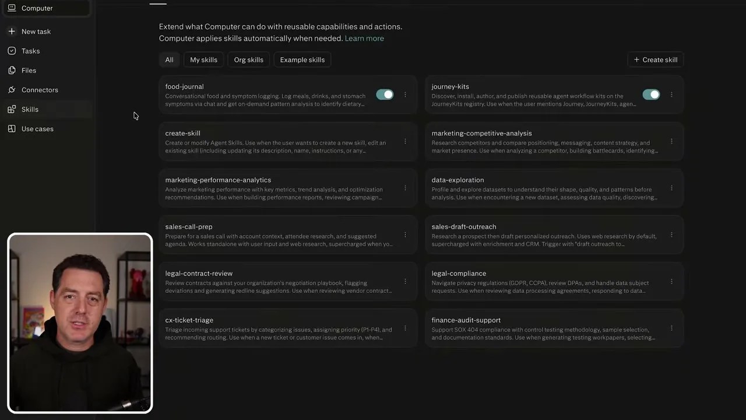The width and height of the screenshot is (746, 420).
Task: Open the journey-kits skill title
Action: (451, 86)
